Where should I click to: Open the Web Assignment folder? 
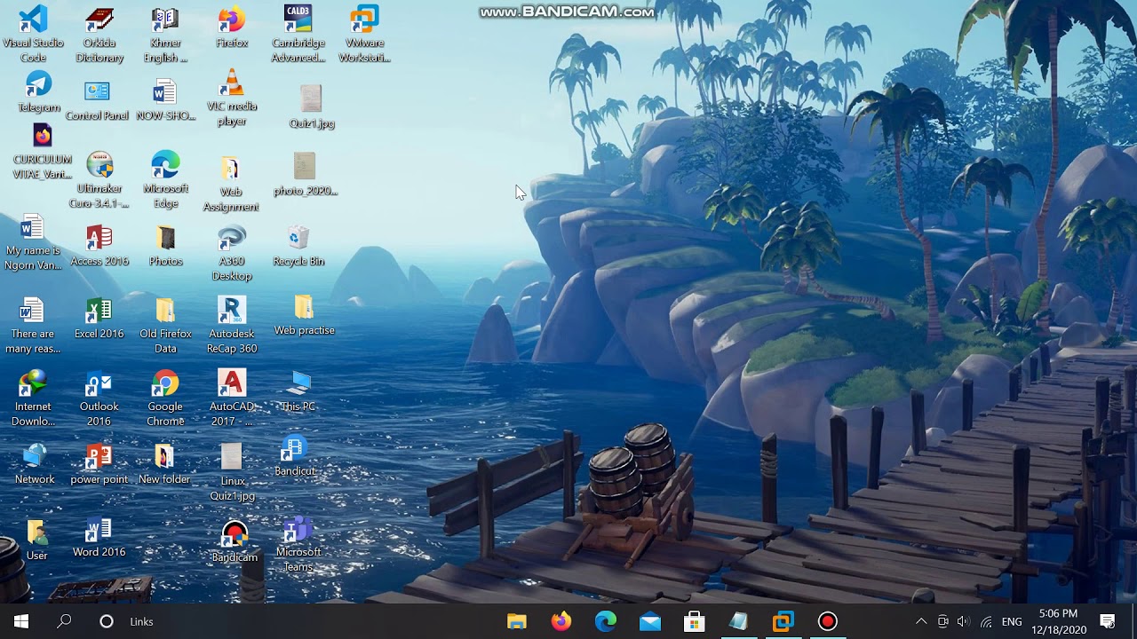click(231, 185)
